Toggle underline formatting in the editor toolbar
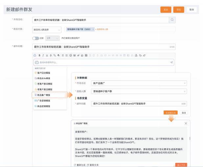Viewport: 203px width, 167px height. [47, 55]
